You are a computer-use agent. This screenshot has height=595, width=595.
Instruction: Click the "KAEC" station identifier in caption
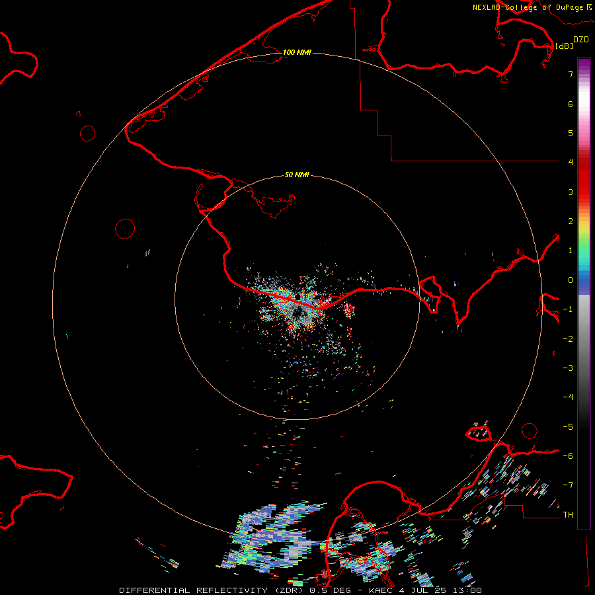coord(381,590)
